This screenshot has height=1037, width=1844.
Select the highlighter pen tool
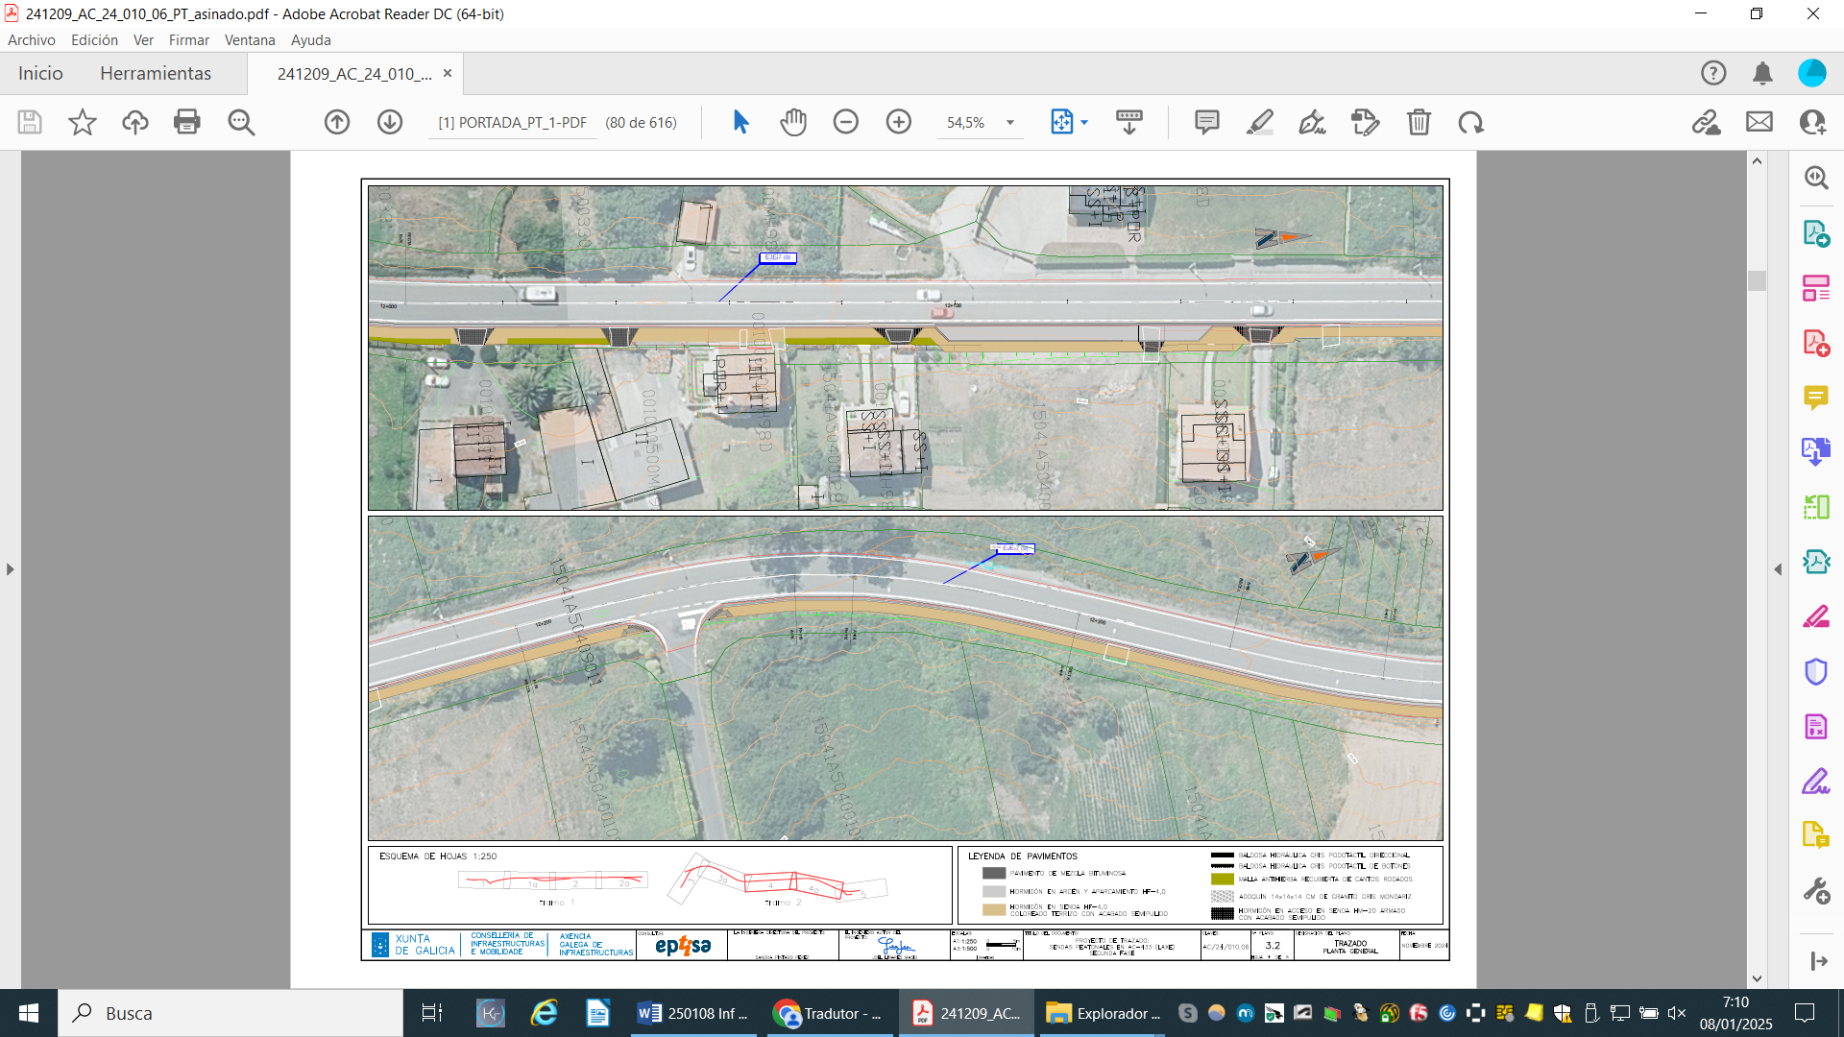(1260, 122)
